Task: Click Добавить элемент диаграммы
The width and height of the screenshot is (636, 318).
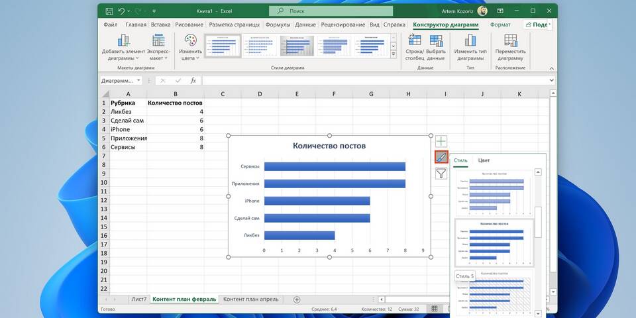Action: tap(123, 47)
